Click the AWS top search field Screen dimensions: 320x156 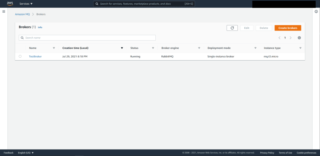pos(144,4)
